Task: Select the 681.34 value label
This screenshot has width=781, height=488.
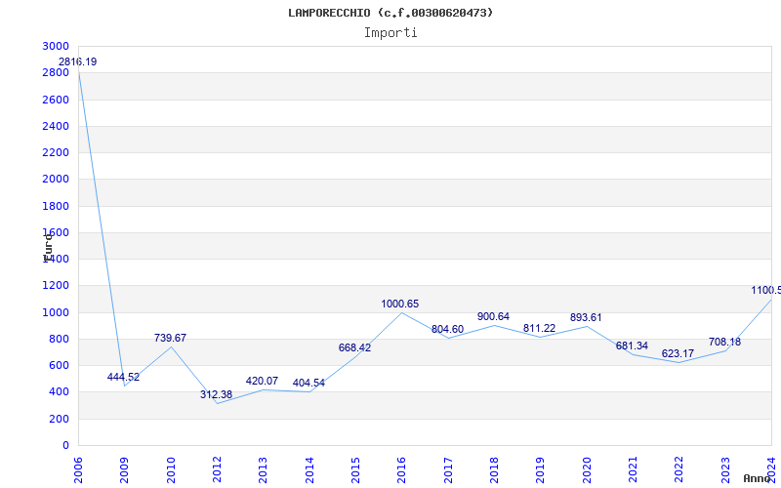Action: pos(632,346)
